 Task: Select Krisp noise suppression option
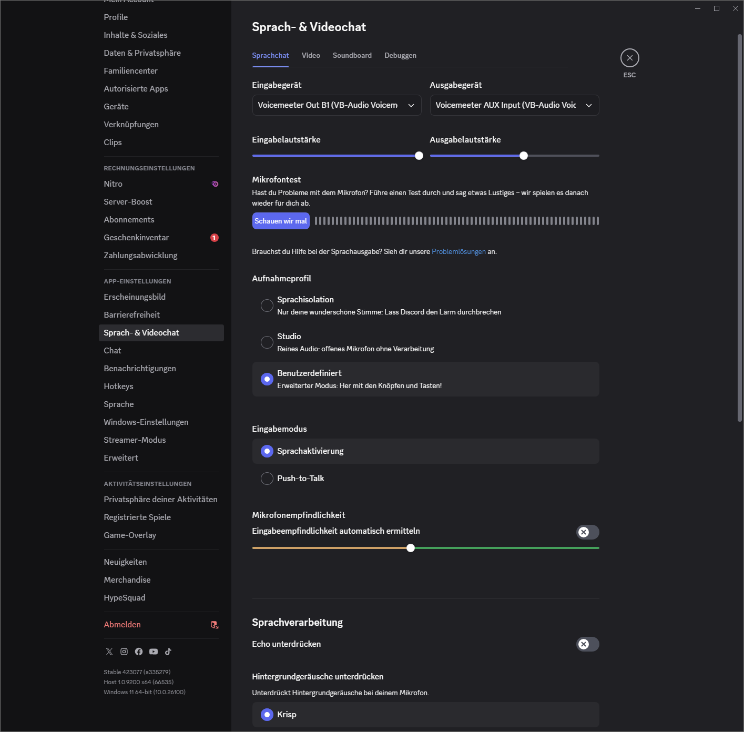click(x=425, y=715)
